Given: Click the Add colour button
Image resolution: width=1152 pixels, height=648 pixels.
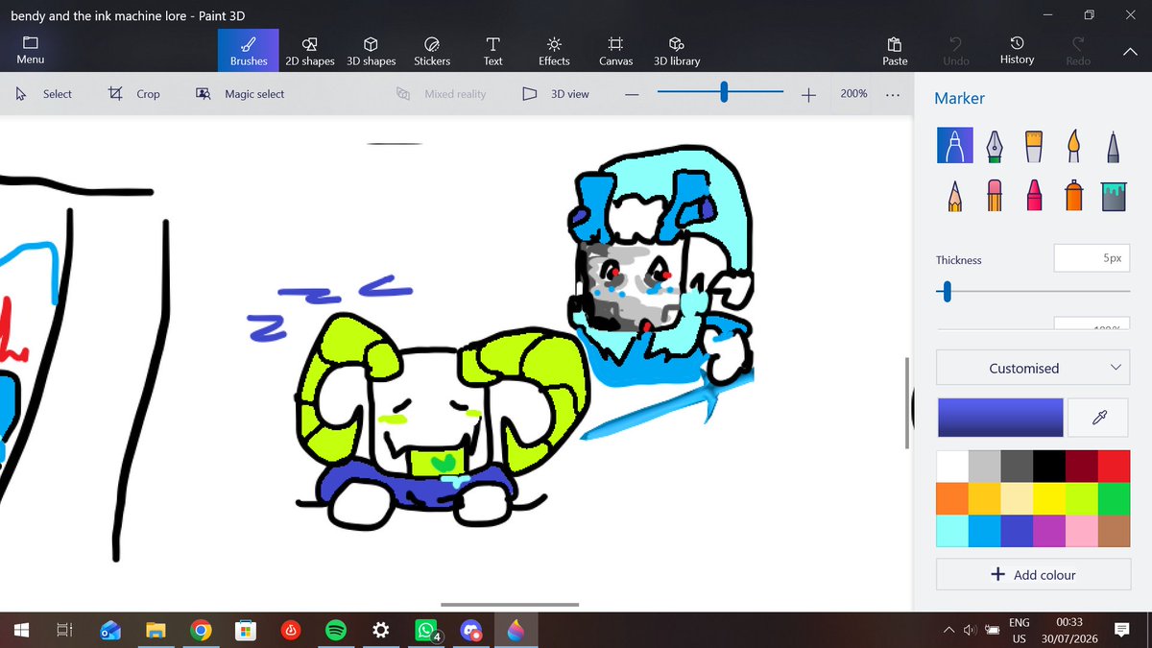Looking at the screenshot, I should click(x=1033, y=574).
